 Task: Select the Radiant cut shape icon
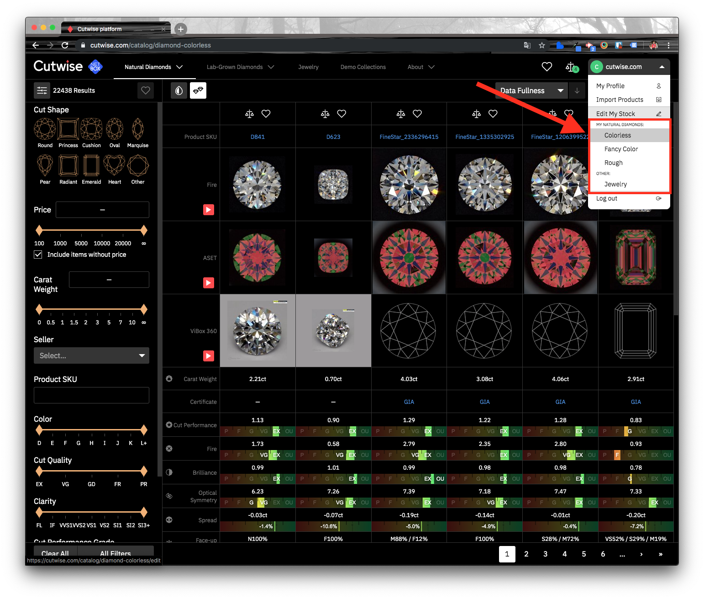click(68, 165)
